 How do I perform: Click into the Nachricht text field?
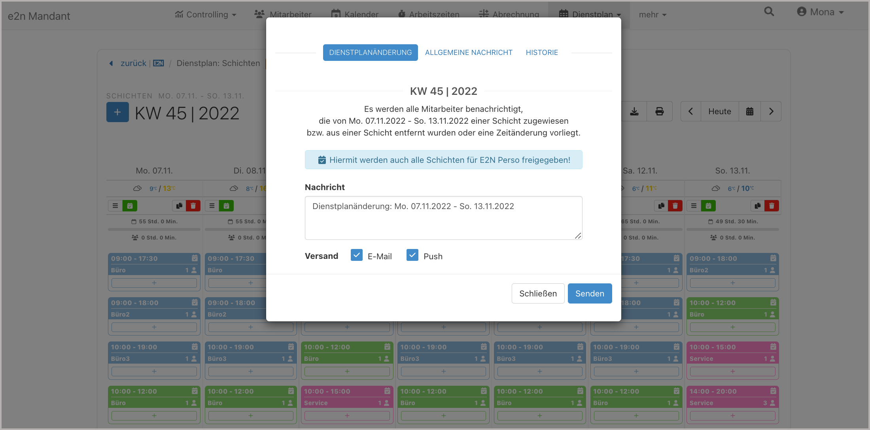(x=443, y=218)
